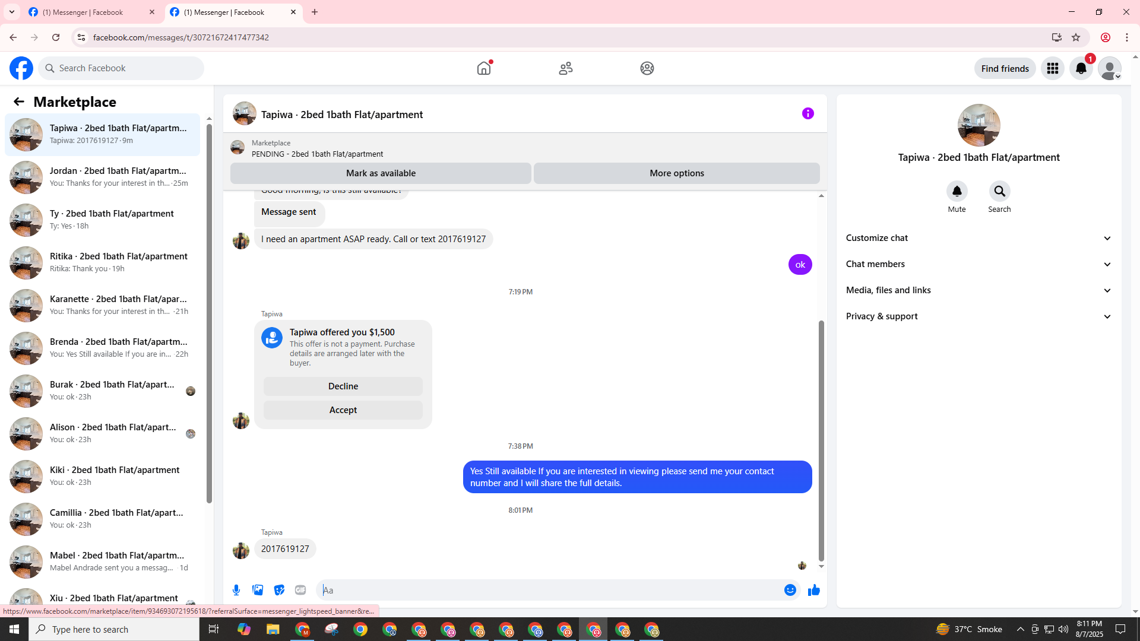Show hidden system tray icons

(1020, 629)
